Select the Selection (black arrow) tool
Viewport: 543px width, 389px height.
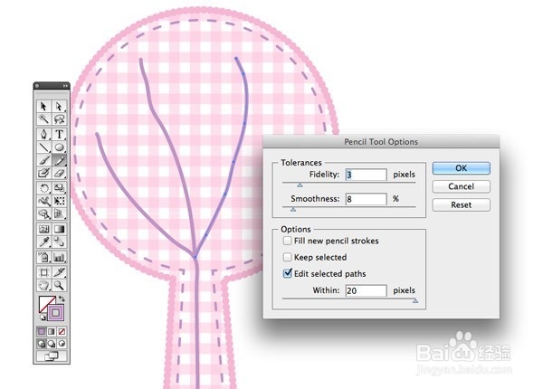(44, 106)
